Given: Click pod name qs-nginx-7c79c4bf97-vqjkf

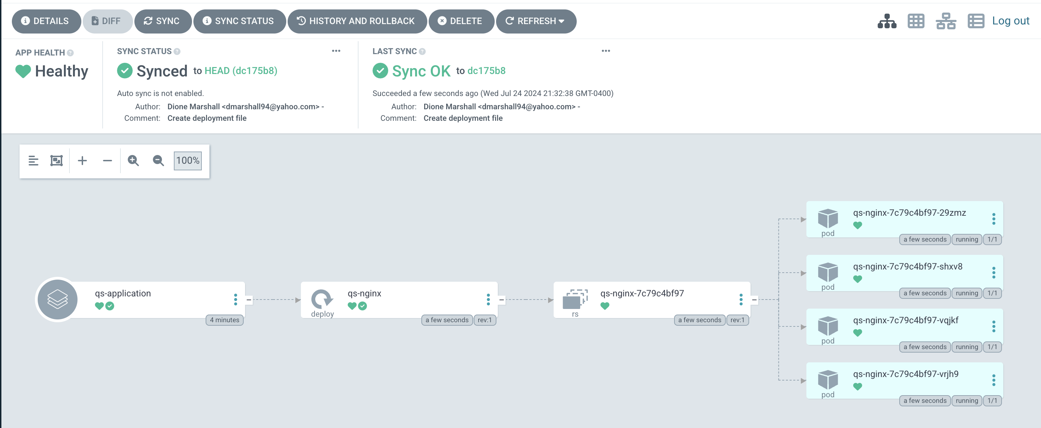Looking at the screenshot, I should point(906,320).
